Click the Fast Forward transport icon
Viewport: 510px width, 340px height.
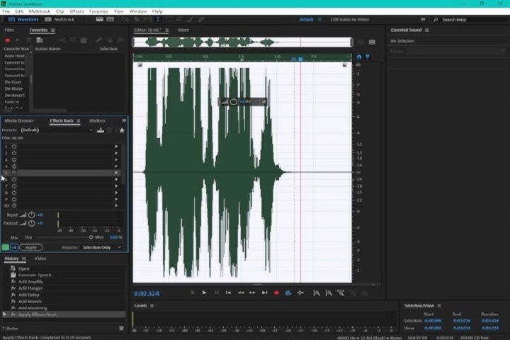253,293
